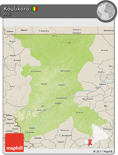118x155 pixels.
Task: Click the Kayes label
Action: pyautogui.click(x=13, y=56)
